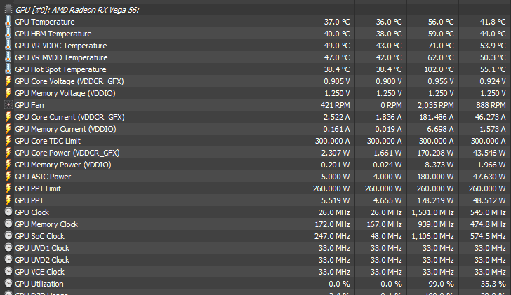Viewport: 511px width, 295px height.
Task: Click thermometer icon for GPU Temperature
Action: point(8,22)
